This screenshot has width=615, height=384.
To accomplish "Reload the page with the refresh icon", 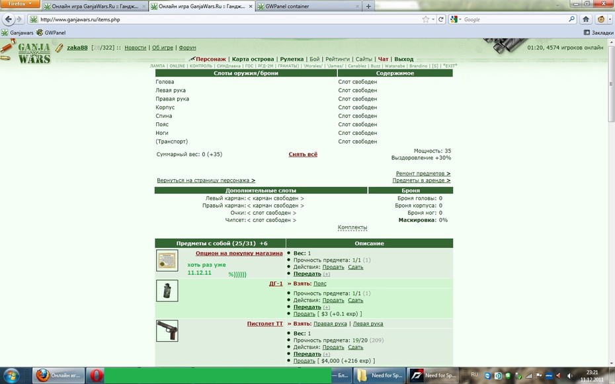I will pyautogui.click(x=441, y=19).
